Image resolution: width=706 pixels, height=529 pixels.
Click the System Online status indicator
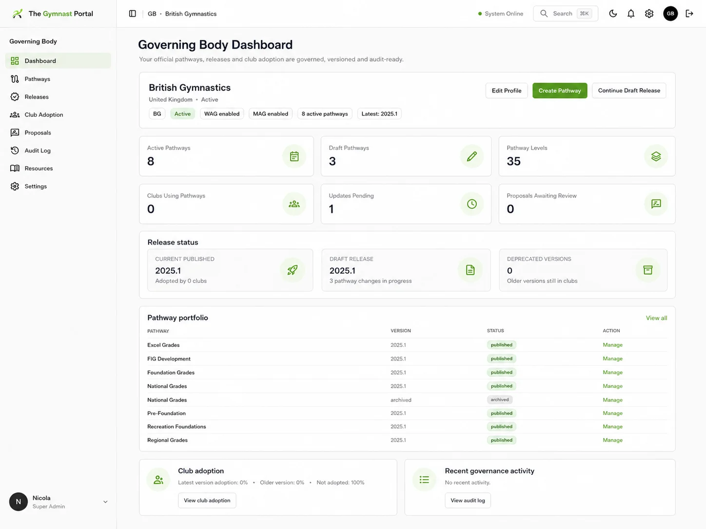point(500,14)
